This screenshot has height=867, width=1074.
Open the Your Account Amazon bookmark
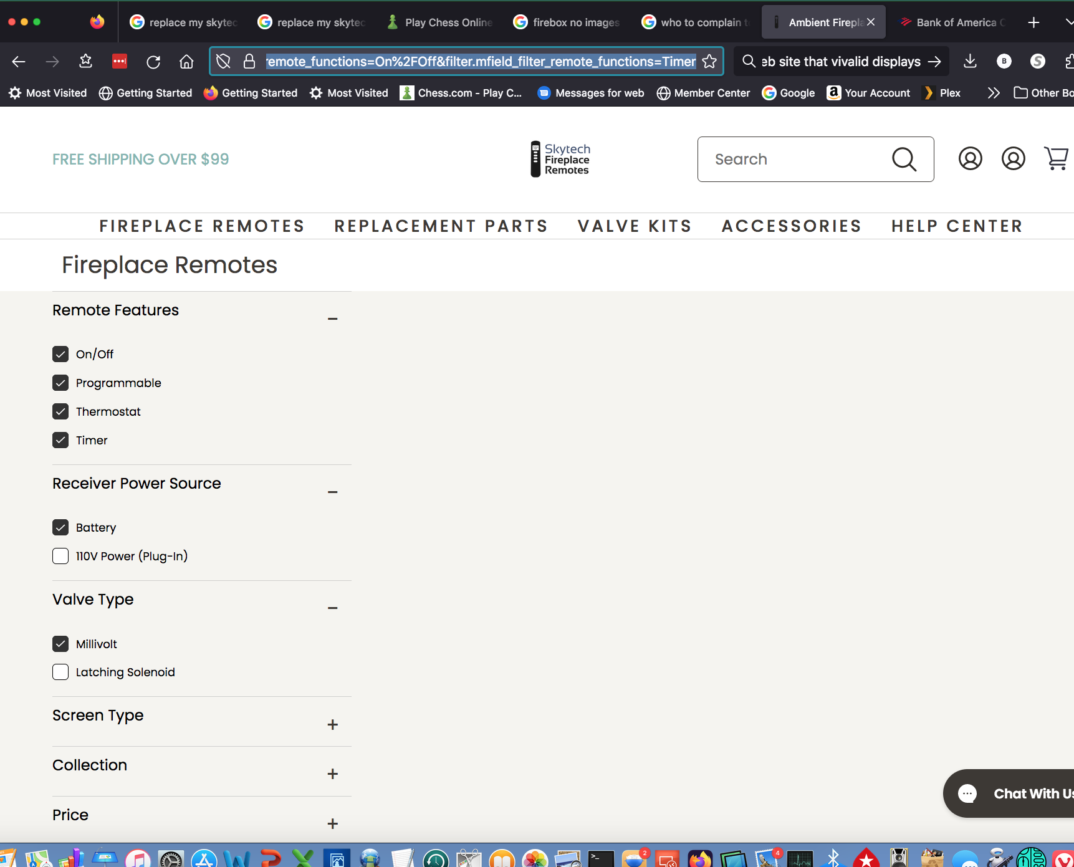coord(868,93)
